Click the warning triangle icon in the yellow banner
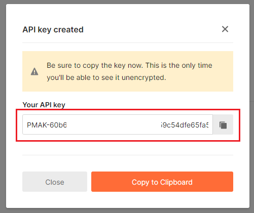The height and width of the screenshot is (213, 254). [34, 71]
